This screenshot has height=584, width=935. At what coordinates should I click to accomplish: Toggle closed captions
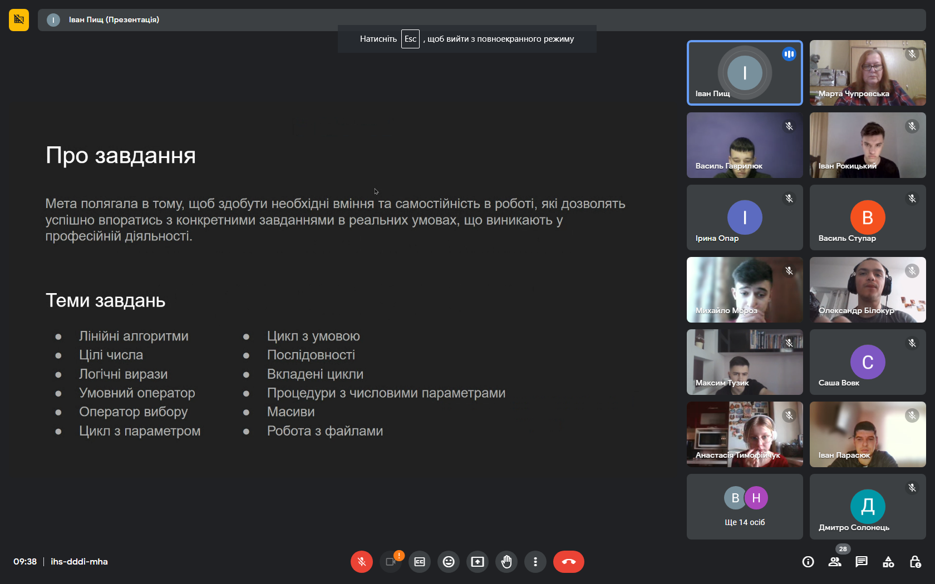click(420, 562)
